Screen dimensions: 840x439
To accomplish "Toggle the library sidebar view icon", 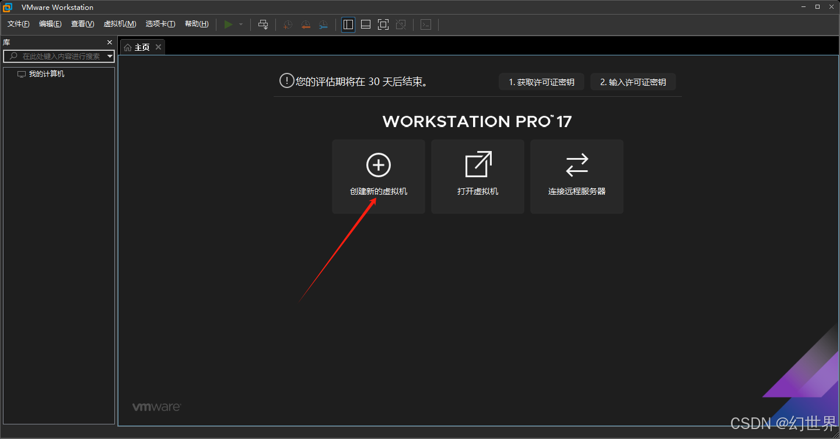I will pyautogui.click(x=348, y=24).
